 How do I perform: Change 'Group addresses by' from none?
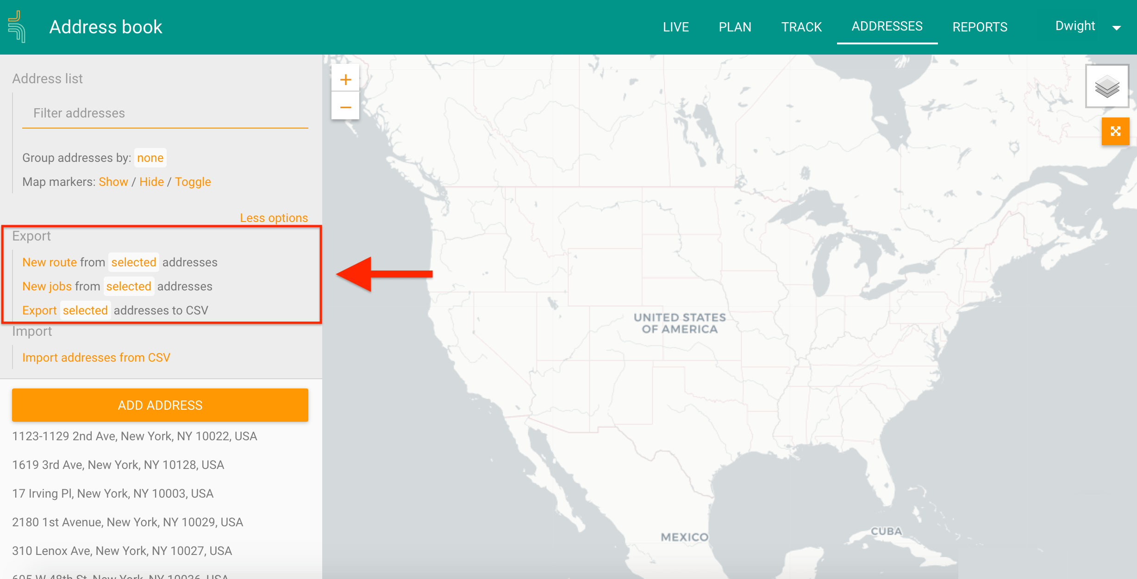(x=150, y=157)
